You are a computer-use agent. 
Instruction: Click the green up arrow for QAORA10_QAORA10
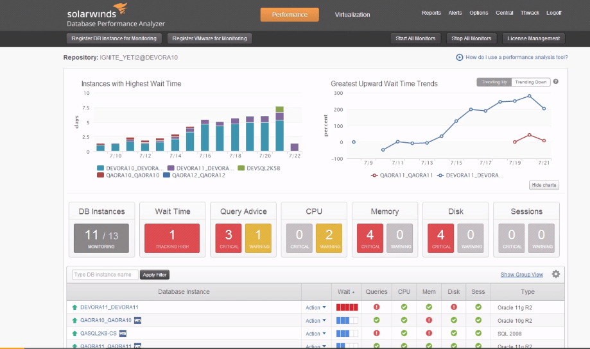coord(74,320)
